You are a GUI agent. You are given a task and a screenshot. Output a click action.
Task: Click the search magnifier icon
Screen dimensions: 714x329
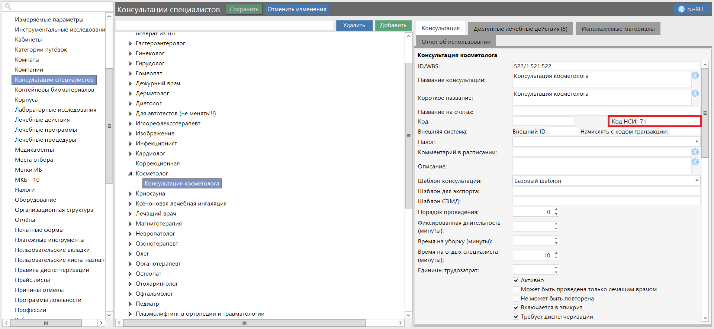[8, 7]
